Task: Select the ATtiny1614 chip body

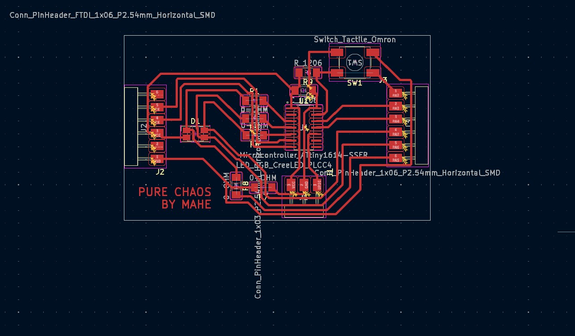Action: 304,127
